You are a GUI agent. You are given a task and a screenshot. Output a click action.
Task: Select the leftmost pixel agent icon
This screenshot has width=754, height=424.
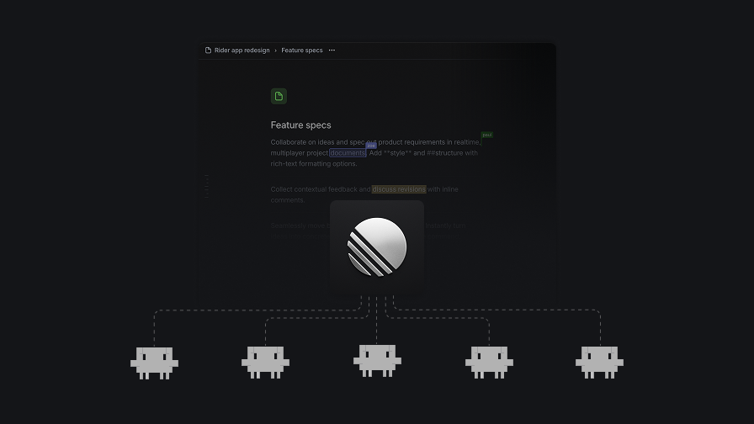154,363
